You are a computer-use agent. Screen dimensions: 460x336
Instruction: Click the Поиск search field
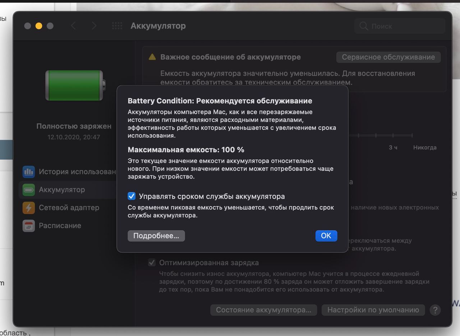pyautogui.click(x=400, y=26)
